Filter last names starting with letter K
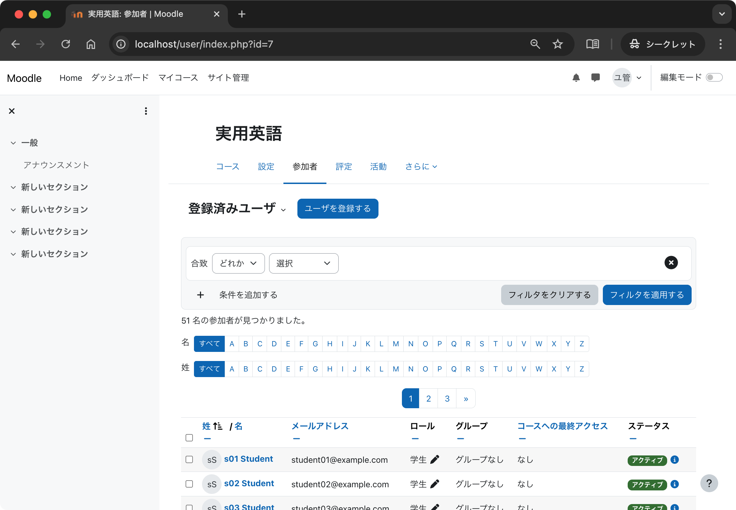736x510 pixels. pos(368,369)
